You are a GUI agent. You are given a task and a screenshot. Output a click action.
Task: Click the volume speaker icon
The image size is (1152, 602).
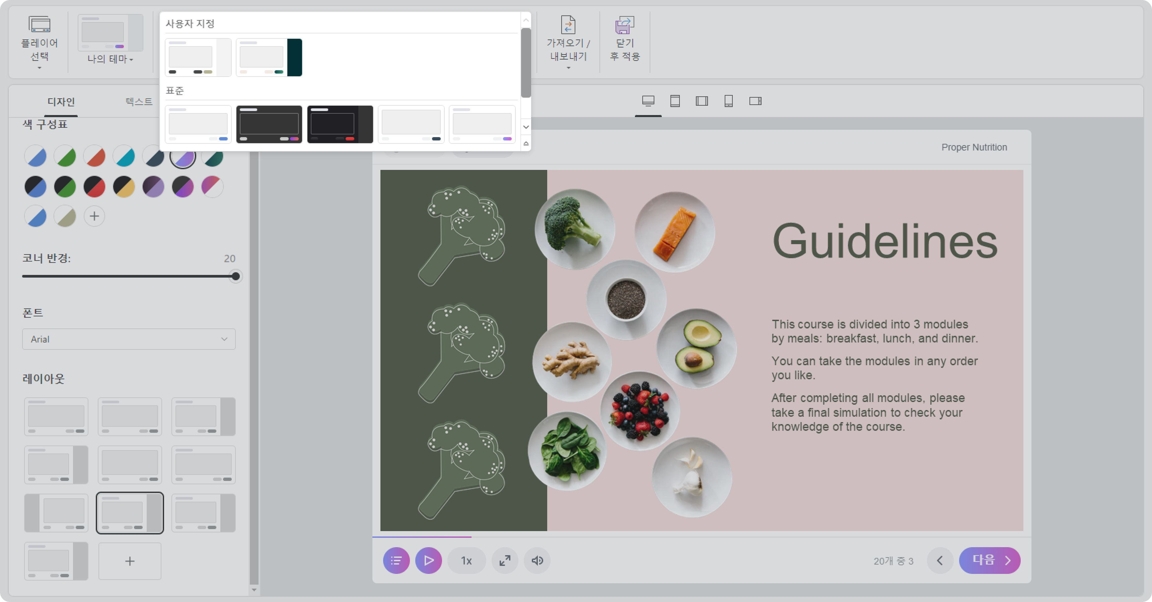point(537,560)
